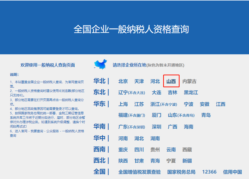
Task: Click the 欢迎使用一般纳税人查询页面 heading
Action: point(48,65)
